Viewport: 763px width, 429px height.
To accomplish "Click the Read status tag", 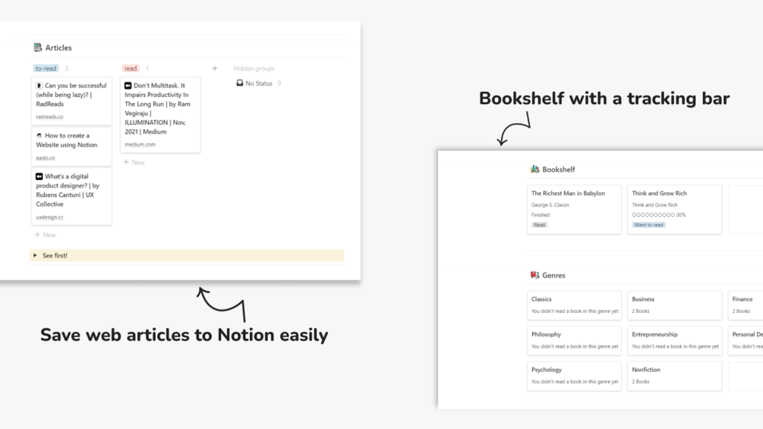I will 540,225.
